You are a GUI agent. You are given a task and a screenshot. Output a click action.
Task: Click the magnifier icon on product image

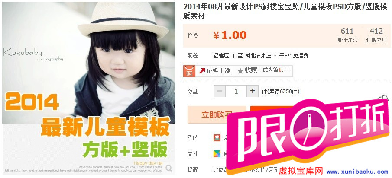click(169, 168)
